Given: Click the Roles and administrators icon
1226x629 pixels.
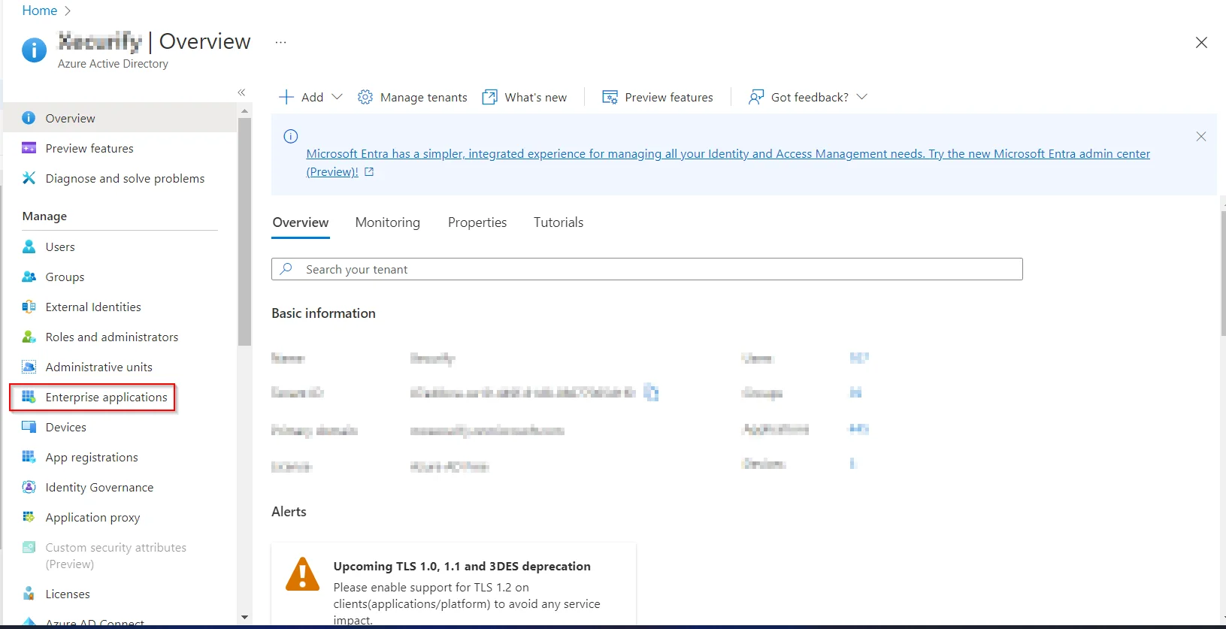Looking at the screenshot, I should click(x=29, y=337).
